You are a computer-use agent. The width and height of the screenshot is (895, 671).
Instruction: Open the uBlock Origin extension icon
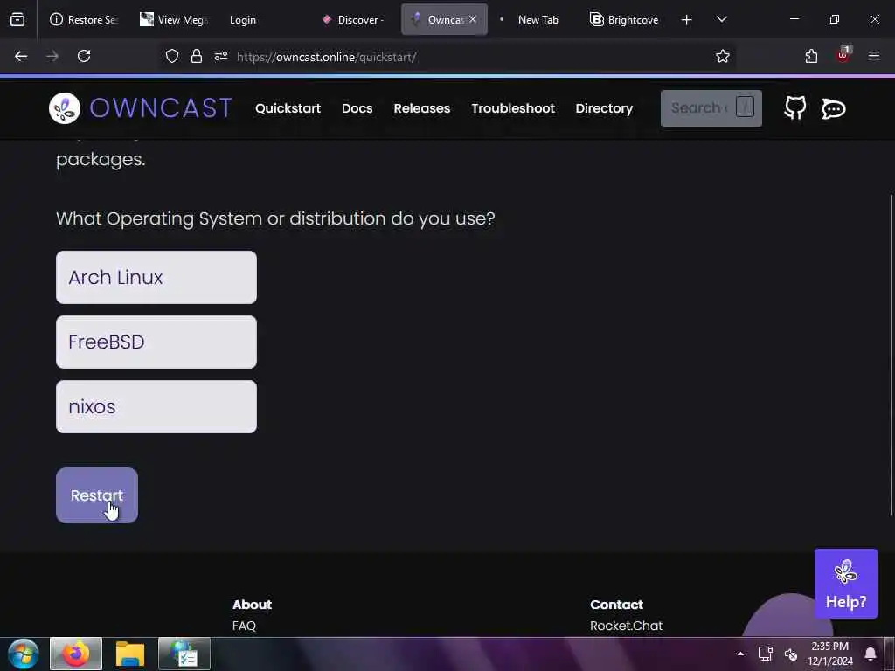click(843, 55)
